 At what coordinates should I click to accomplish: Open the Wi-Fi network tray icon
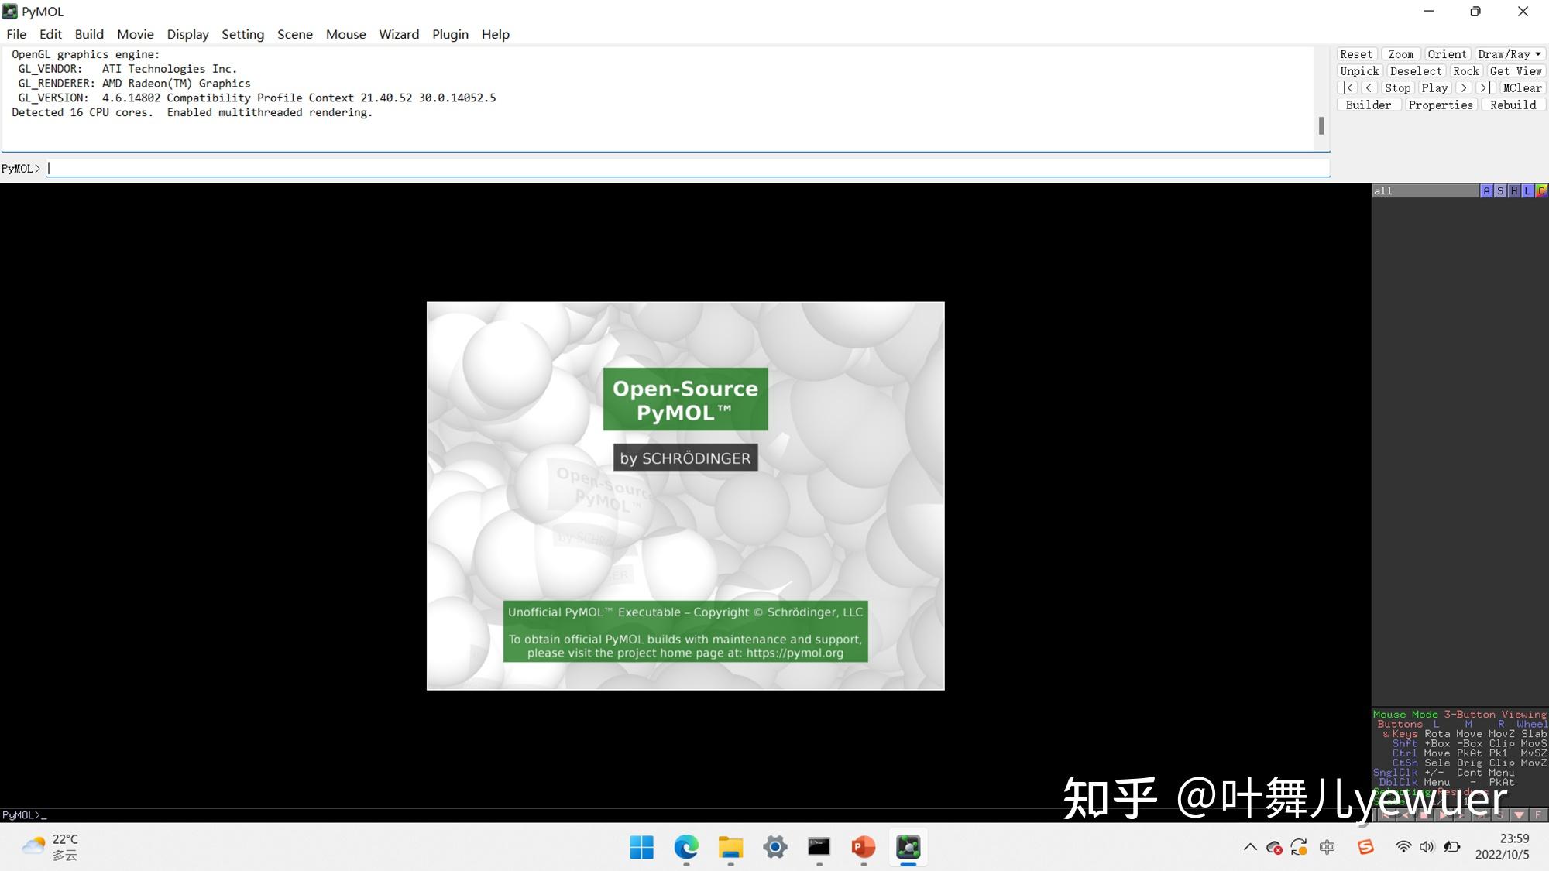point(1403,847)
